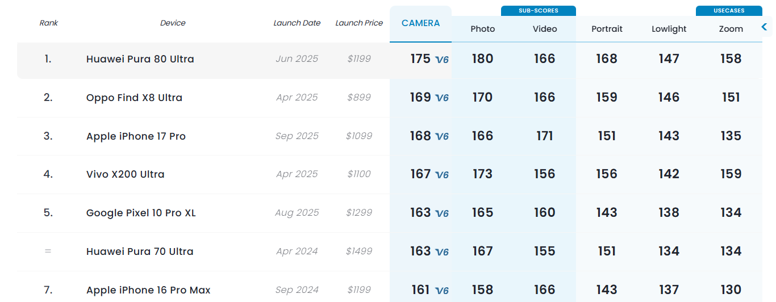Click the V6 badge for Huawei Pura 70 Ultra
The height and width of the screenshot is (302, 776).
442,252
